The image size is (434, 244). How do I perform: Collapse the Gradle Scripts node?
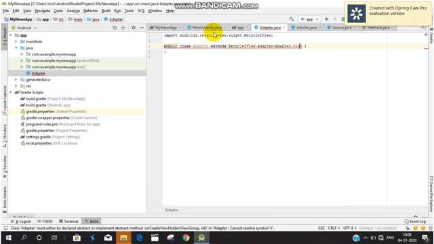11,92
